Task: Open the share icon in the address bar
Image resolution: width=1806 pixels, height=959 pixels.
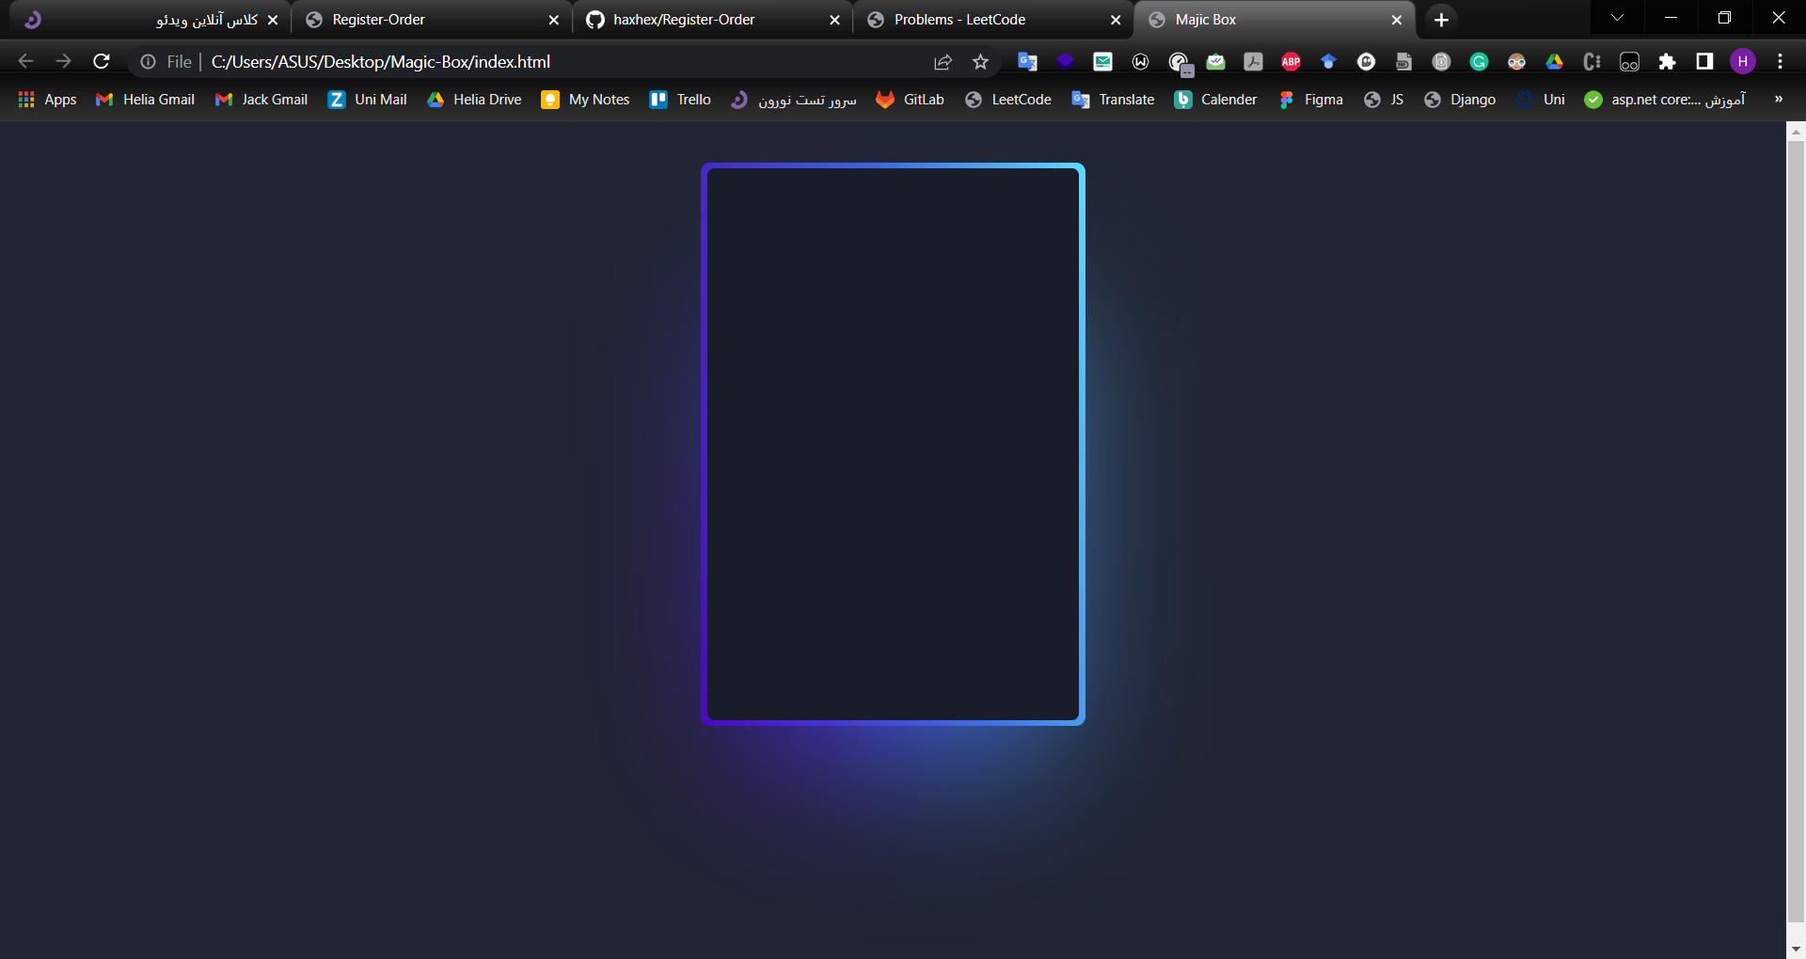Action: tap(943, 61)
